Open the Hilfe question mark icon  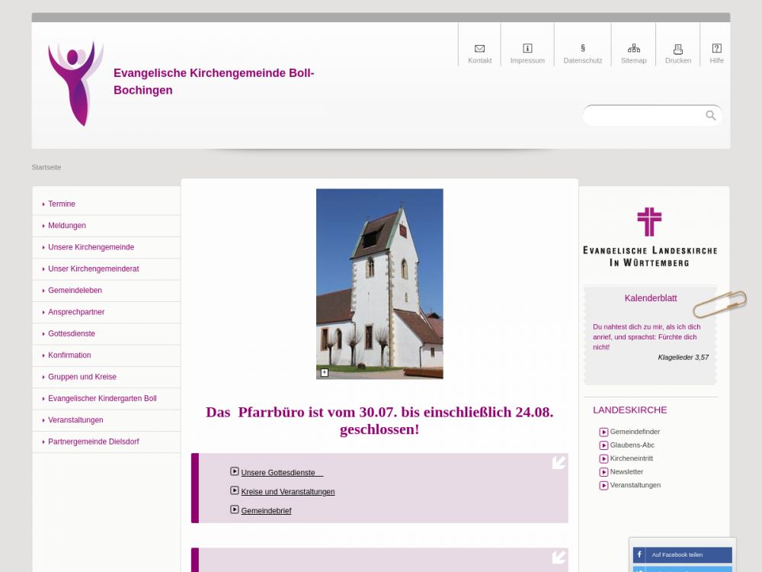point(716,49)
